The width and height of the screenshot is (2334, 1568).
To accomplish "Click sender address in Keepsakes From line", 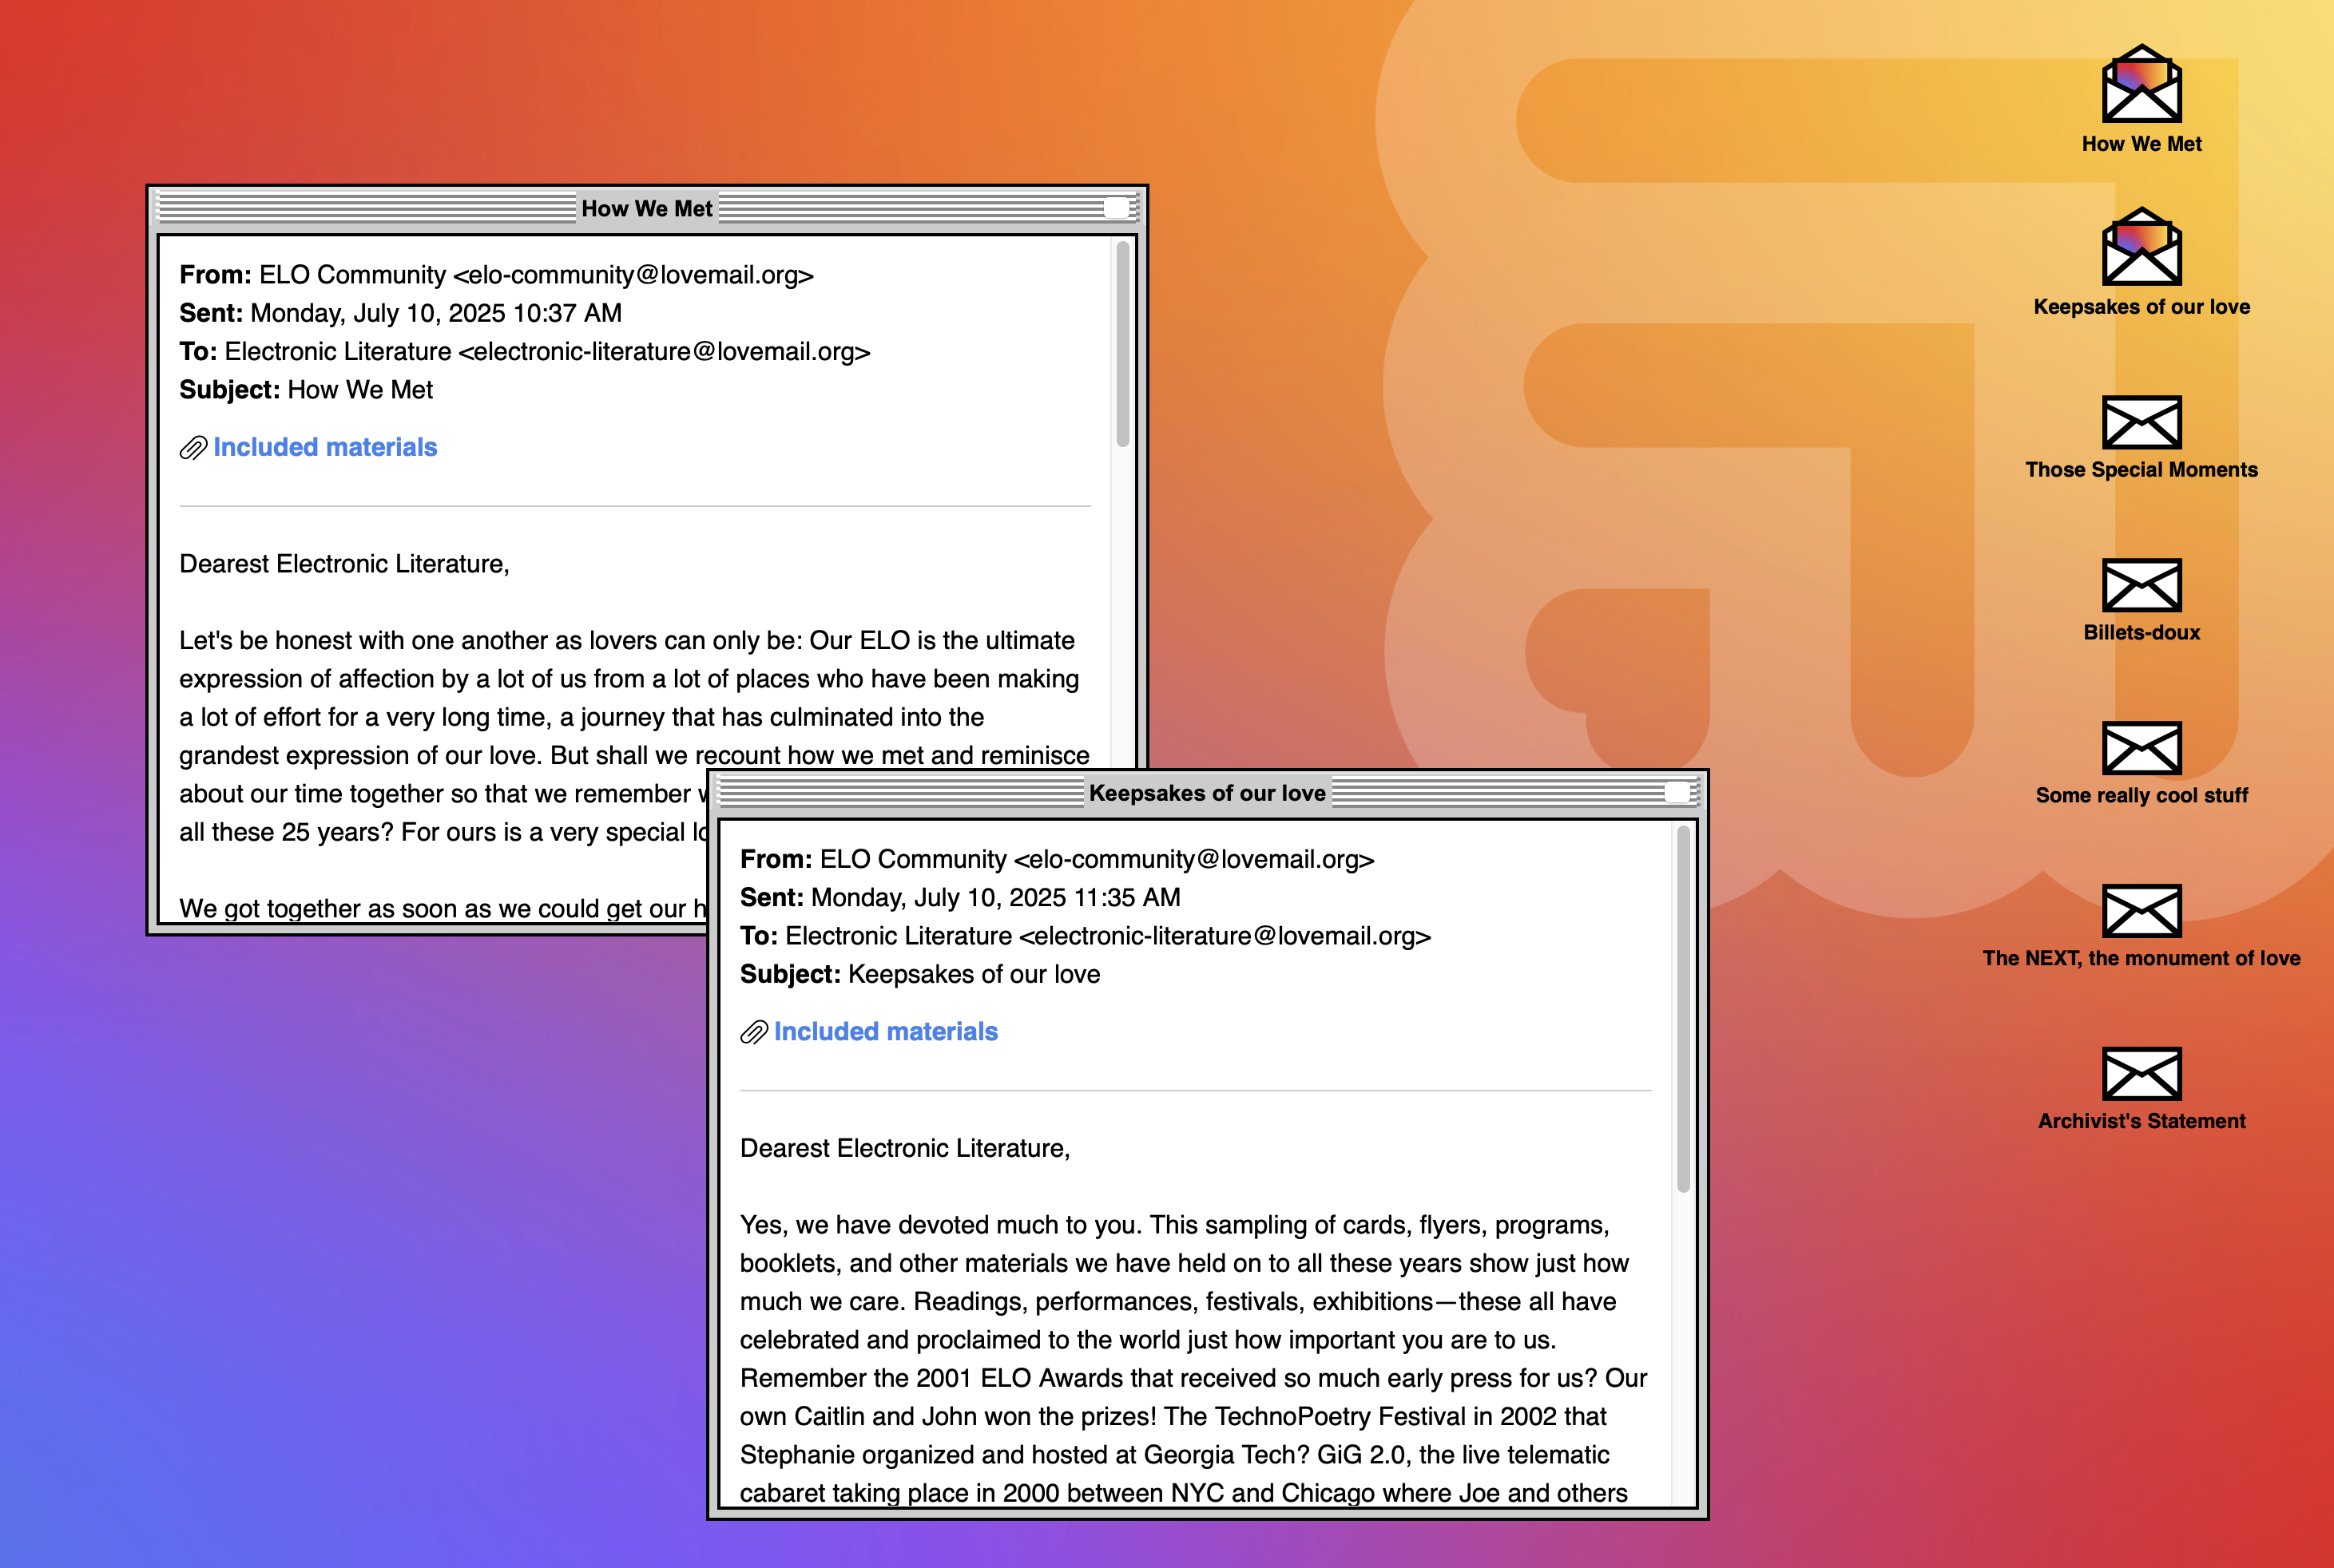I will [1194, 859].
